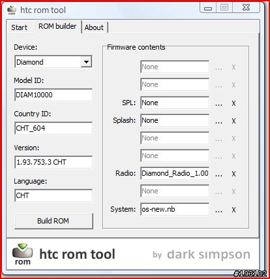The image size is (270, 279).
Task: Minimize the htc rom tool window
Action: (x=208, y=8)
